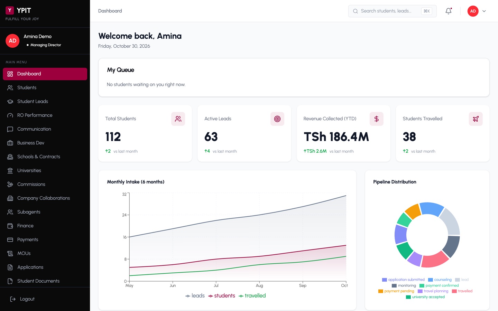This screenshot has height=311, width=498.
Task: Open the Subagents page
Action: [x=45, y=212]
